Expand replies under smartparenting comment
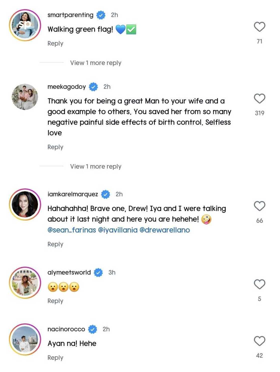Image resolution: width=280 pixels, height=372 pixels. tap(95, 63)
